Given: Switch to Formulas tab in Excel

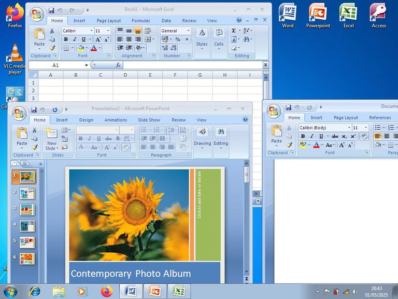Looking at the screenshot, I should (140, 21).
